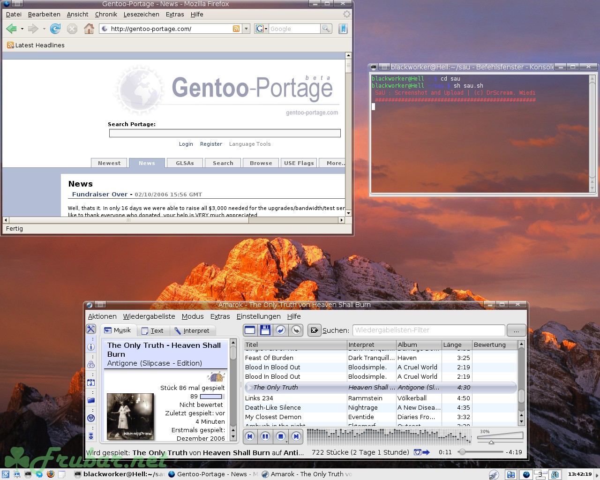
Task: Click the bookmark icon beside Firefox search
Action: 343,29
